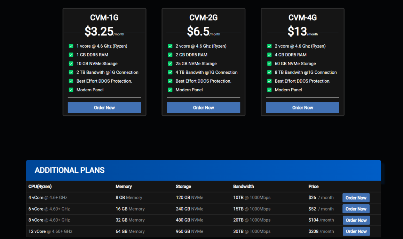Click checkmark beside 60 GB NVMe Storage

pyautogui.click(x=269, y=64)
